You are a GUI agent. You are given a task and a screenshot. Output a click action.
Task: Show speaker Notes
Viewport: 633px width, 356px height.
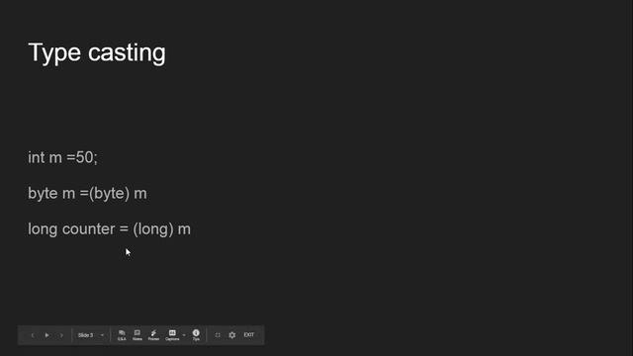click(x=137, y=335)
